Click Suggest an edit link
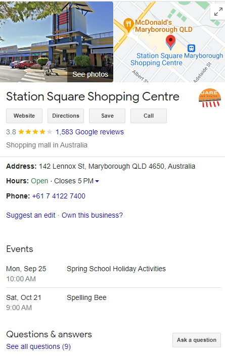 coord(31,215)
